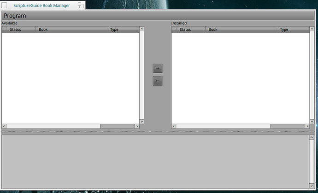This screenshot has height=193, width=318.
Task: Click the Available list horizontal scrollbar thumb
Action: point(53,126)
